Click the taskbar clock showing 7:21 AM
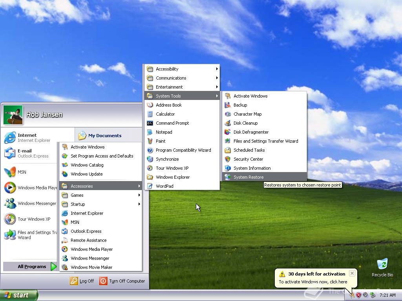Screen dimensions: 402x301 coord(387,296)
